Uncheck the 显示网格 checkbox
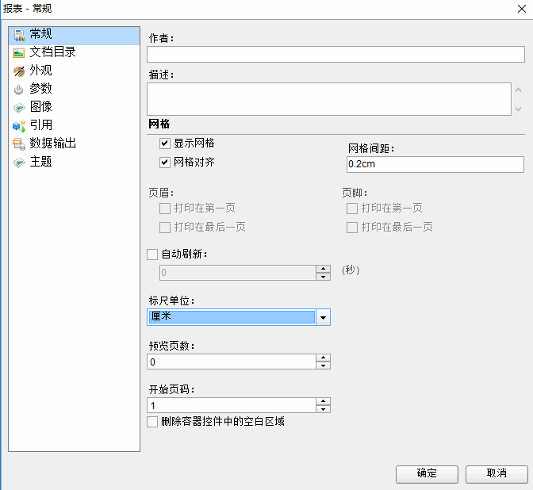Screen dimensions: 533x490 point(165,144)
